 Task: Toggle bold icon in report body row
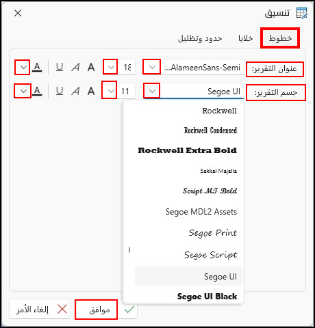click(x=91, y=91)
